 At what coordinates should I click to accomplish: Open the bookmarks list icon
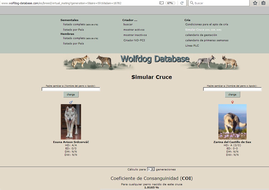tap(263, 3)
